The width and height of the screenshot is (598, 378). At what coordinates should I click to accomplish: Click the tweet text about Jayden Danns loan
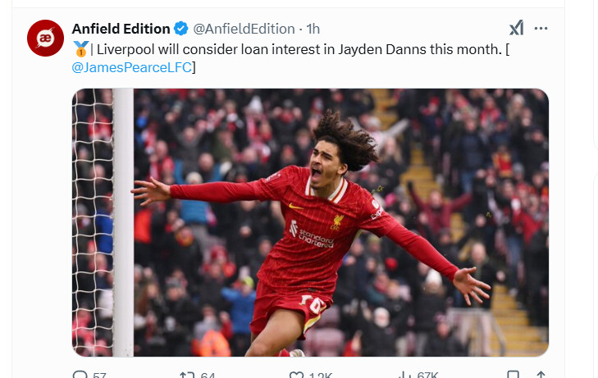290,58
